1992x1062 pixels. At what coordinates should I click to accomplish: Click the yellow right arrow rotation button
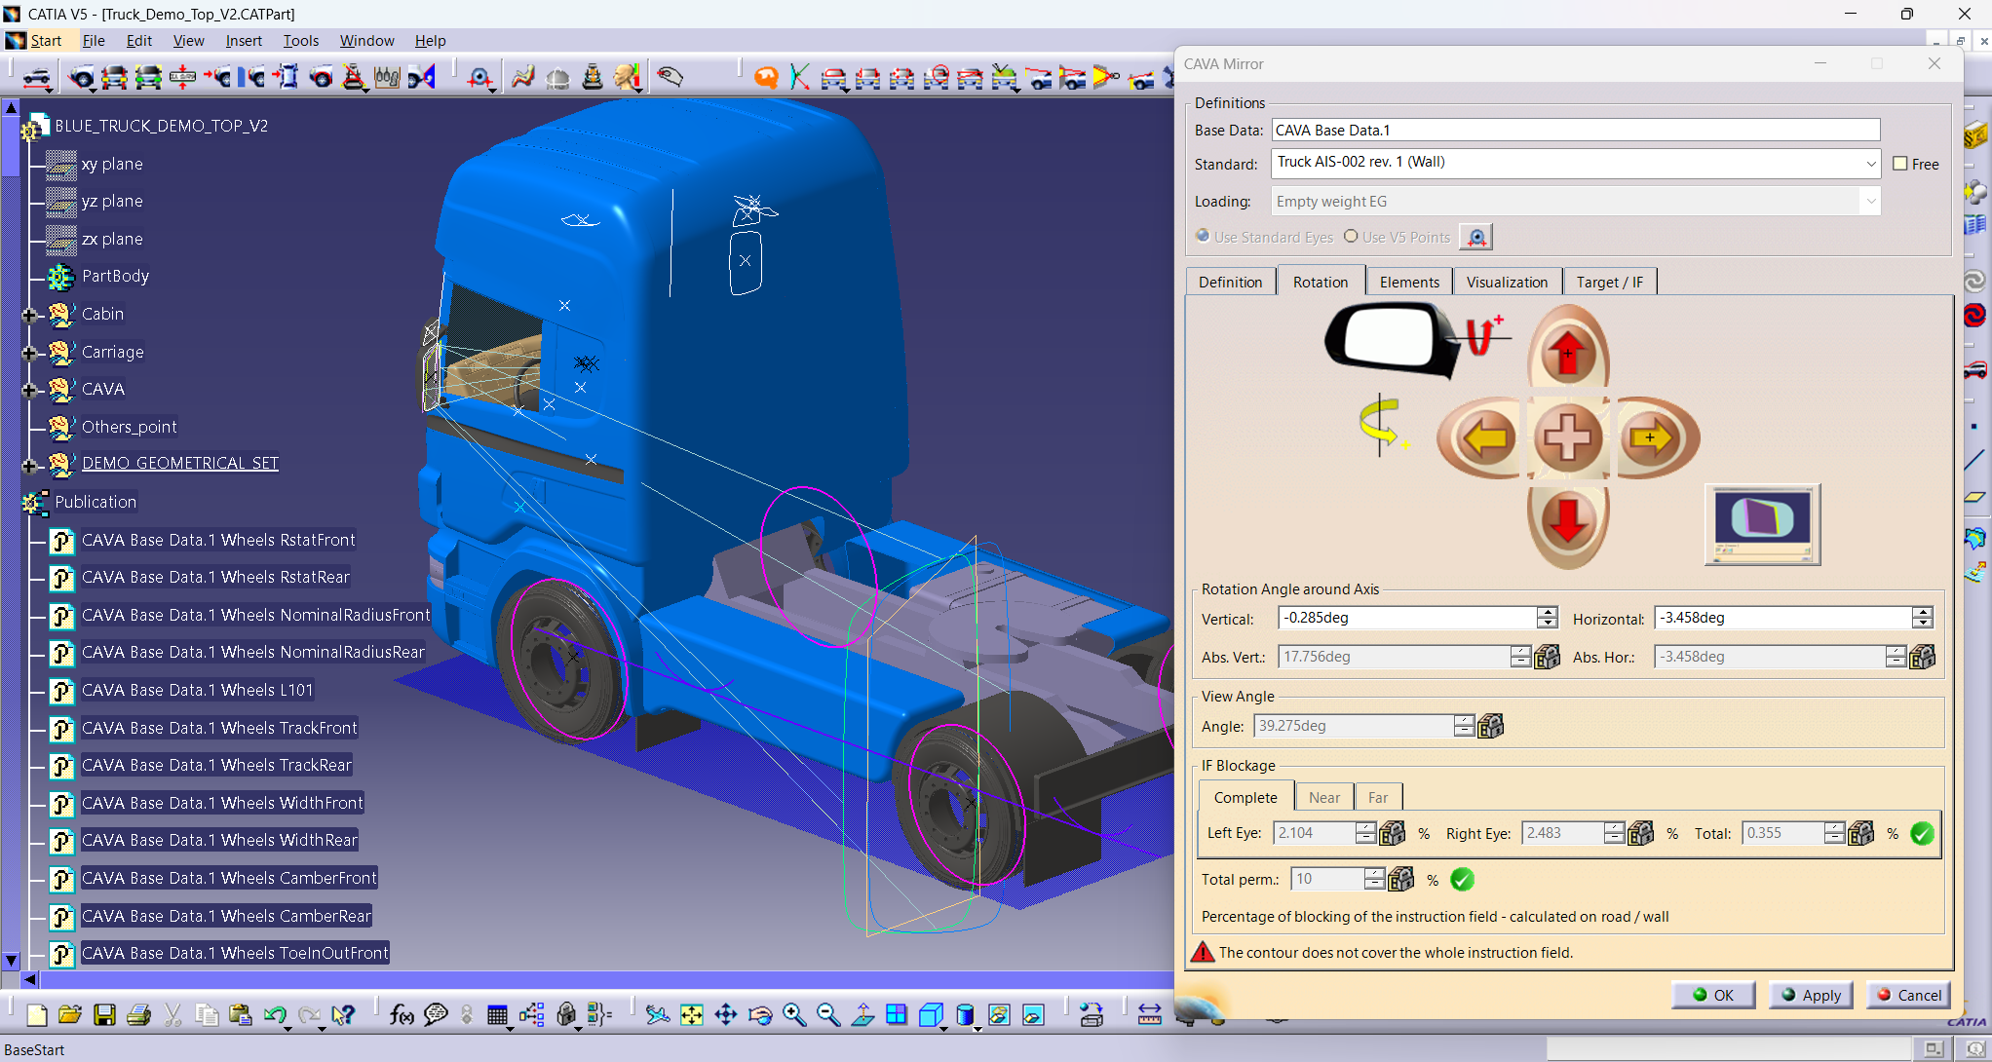1652,437
